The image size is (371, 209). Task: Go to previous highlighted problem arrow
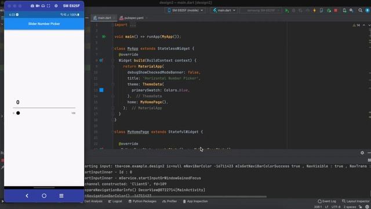pyautogui.click(x=364, y=25)
